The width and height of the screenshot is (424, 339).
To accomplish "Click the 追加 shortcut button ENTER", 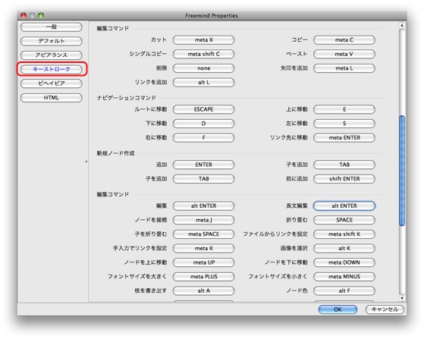I will pyautogui.click(x=203, y=165).
